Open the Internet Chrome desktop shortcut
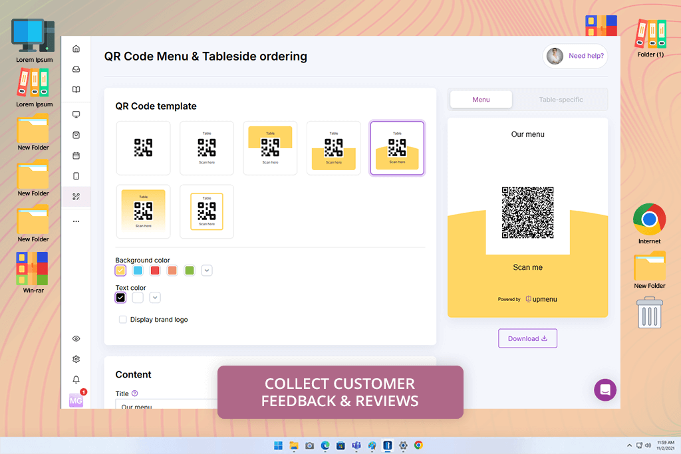Image resolution: width=681 pixels, height=454 pixels. point(649,225)
